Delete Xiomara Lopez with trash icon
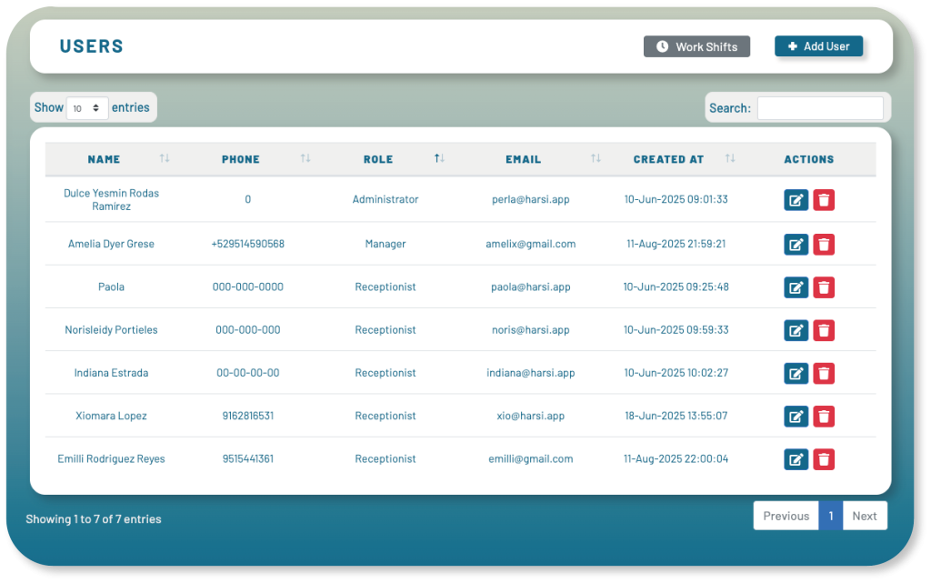 (824, 417)
